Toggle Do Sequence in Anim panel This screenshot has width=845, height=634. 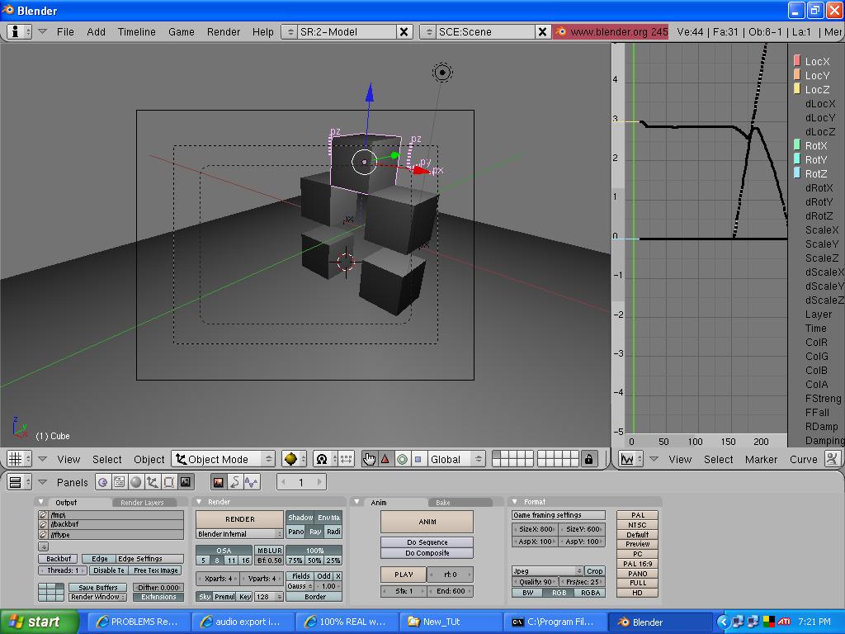(427, 542)
